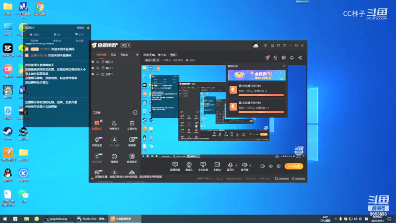Add a 摄像头 camera source
The width and height of the screenshot is (396, 223).
(189, 167)
